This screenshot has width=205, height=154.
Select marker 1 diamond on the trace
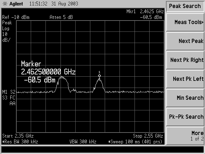(x=99, y=76)
